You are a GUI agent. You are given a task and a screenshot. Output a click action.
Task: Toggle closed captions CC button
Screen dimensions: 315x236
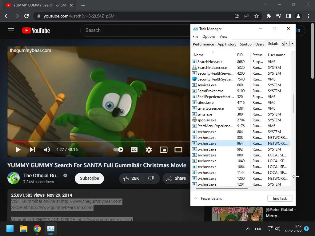point(134,150)
